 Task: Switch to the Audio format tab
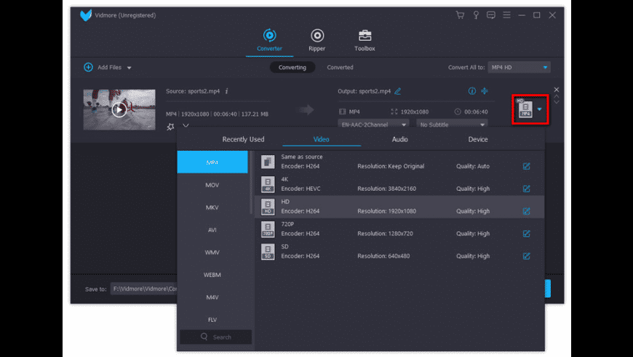pyautogui.click(x=399, y=139)
